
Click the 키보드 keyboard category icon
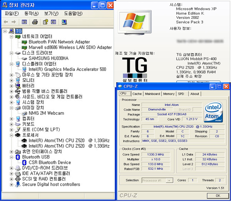18,124
